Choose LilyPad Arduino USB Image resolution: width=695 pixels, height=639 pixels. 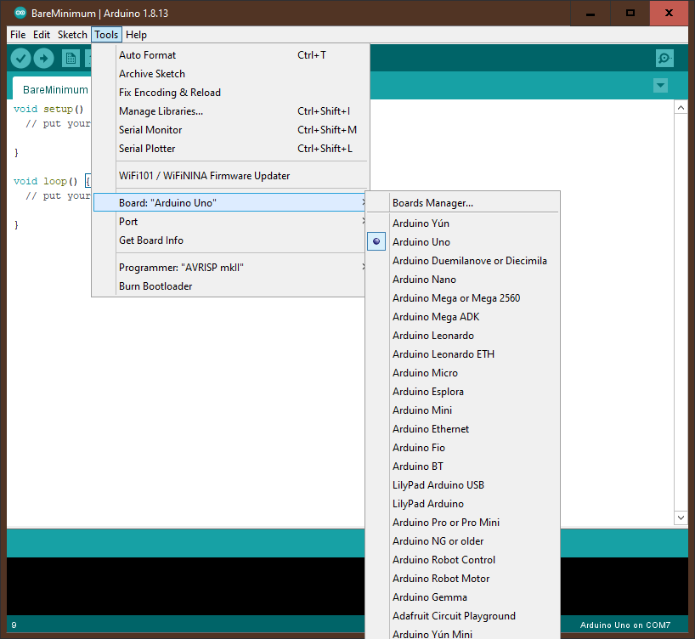[x=463, y=485]
